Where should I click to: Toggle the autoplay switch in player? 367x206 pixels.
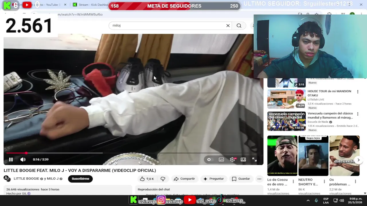pyautogui.click(x=209, y=160)
